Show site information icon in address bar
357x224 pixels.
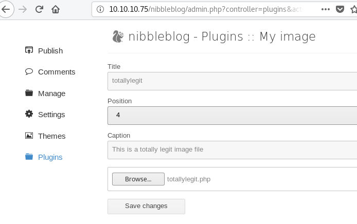coord(100,9)
